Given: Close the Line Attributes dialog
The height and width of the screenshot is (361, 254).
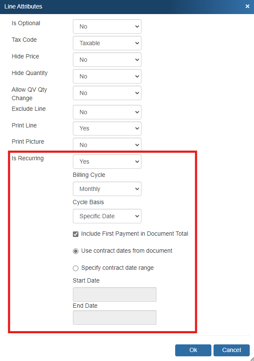Looking at the screenshot, I should click(x=247, y=6).
